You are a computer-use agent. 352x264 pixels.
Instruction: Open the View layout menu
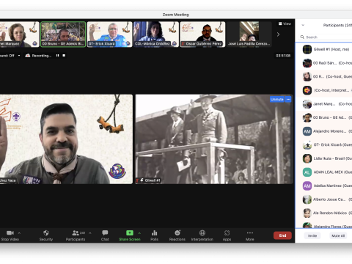(x=285, y=23)
